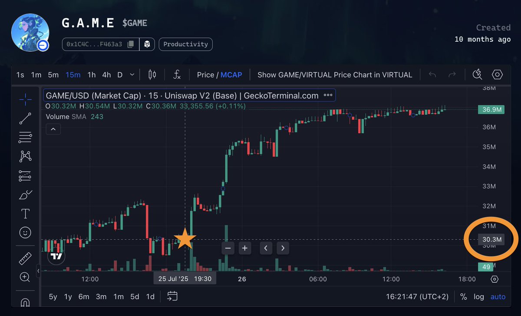Zoom out the chart with minus button
Viewport: 521px width, 316px height.
228,248
